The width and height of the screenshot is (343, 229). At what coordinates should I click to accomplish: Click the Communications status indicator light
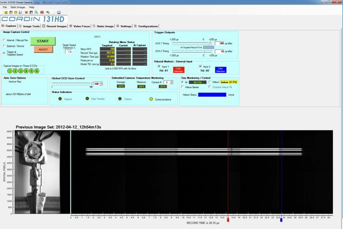[151, 99]
